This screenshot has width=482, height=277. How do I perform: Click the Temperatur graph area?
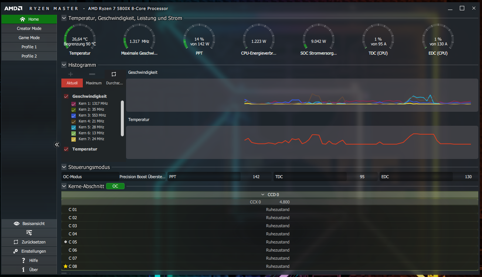pyautogui.click(x=302, y=142)
